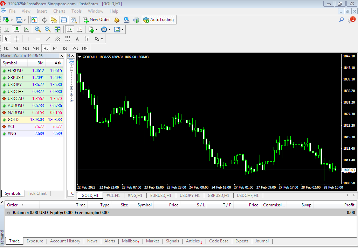Zoom out of the chart
The width and height of the screenshot is (358, 248).
[48, 29]
